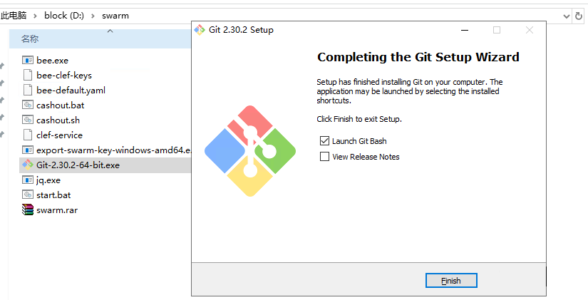Click the jq.exe application icon
This screenshot has width=588, height=300.
pos(28,180)
